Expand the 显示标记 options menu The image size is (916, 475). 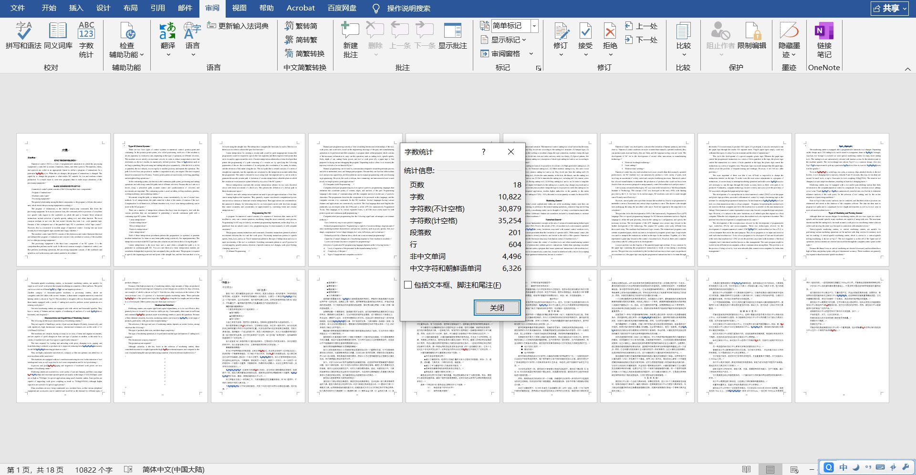coord(506,40)
